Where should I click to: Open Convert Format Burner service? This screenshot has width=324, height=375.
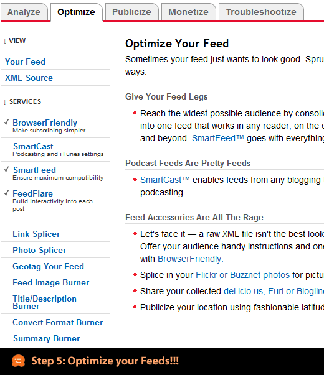58,322
